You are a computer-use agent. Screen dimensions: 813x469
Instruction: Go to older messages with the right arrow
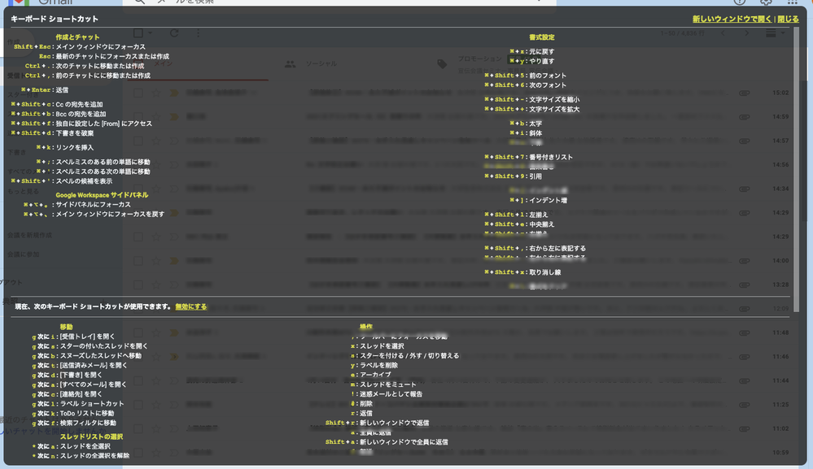[x=746, y=33]
